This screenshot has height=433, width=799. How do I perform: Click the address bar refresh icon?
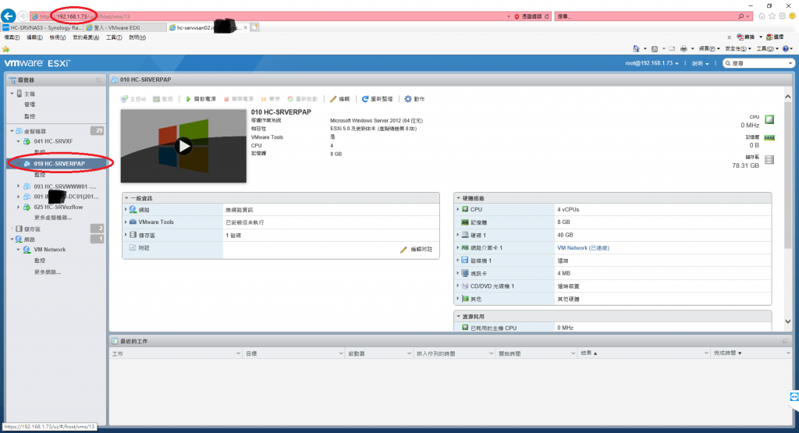pyautogui.click(x=547, y=16)
